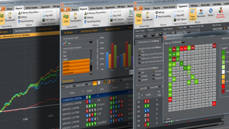Click Line Analysis for B-Money tab
This screenshot has height=129, width=229.
[148, 42]
